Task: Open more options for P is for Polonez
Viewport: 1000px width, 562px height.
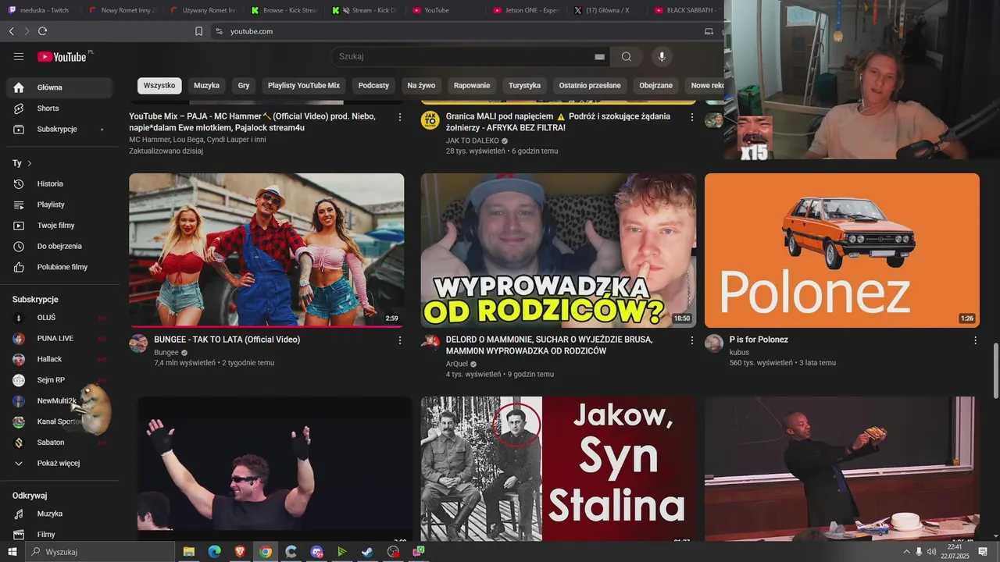Action: coord(975,340)
